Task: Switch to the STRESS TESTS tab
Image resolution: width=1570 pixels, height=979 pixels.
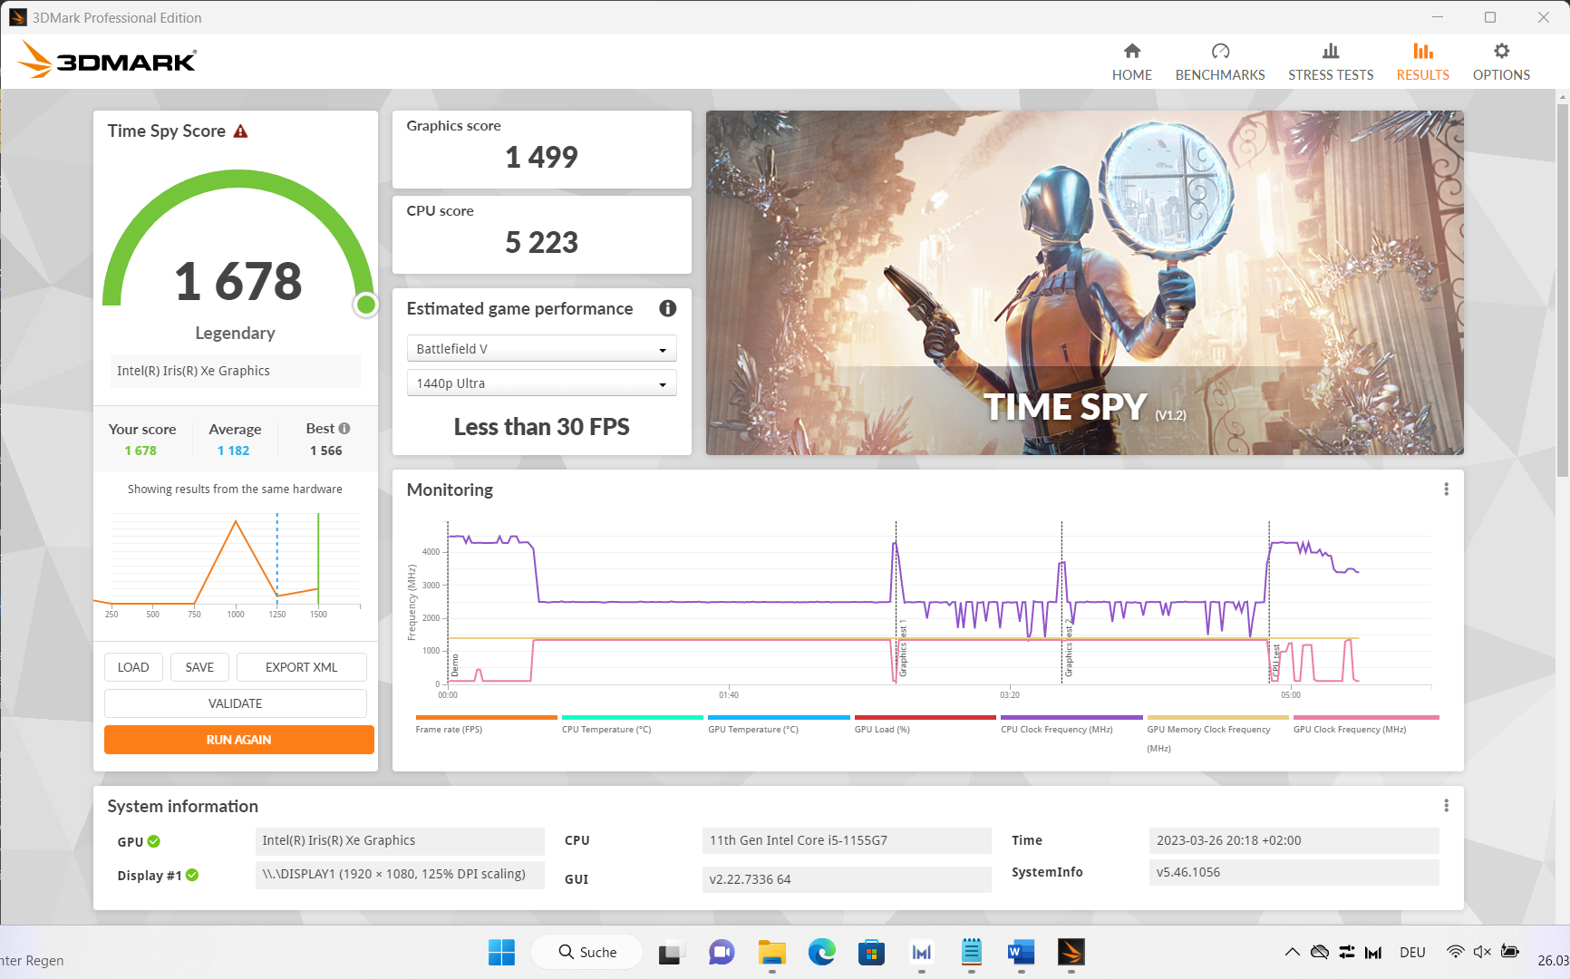Action: (1331, 63)
